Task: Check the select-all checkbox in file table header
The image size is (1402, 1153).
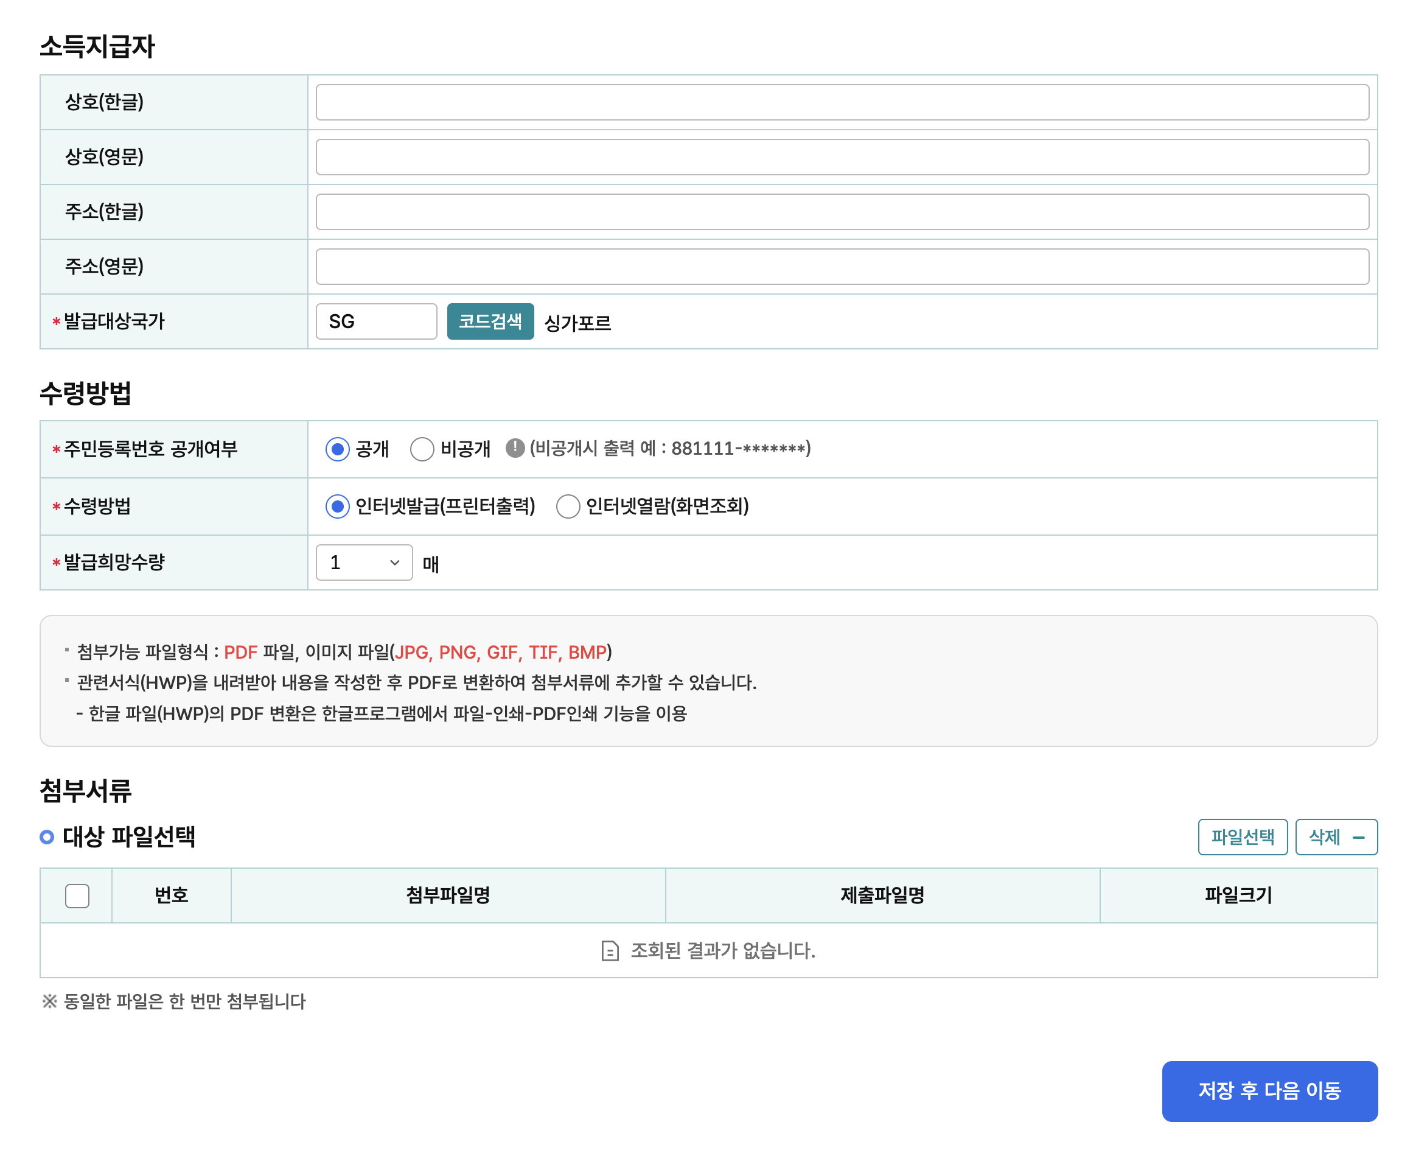Action: (77, 895)
